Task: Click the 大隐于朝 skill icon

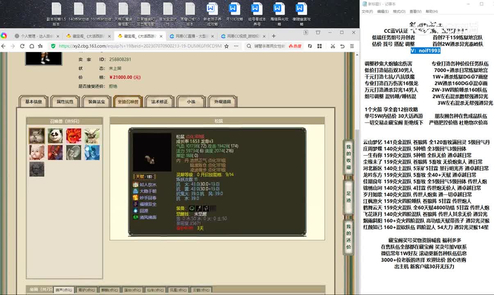Action: tap(136, 191)
